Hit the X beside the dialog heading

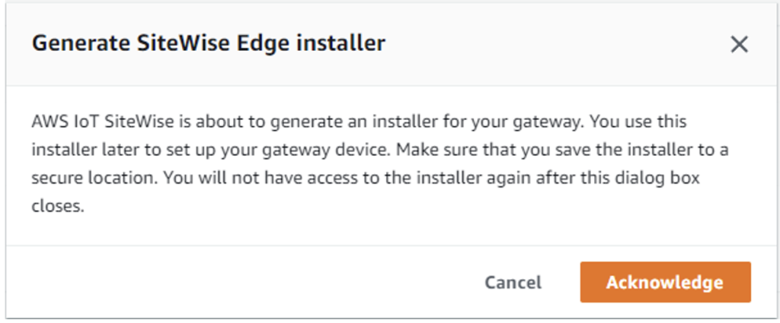(x=738, y=45)
